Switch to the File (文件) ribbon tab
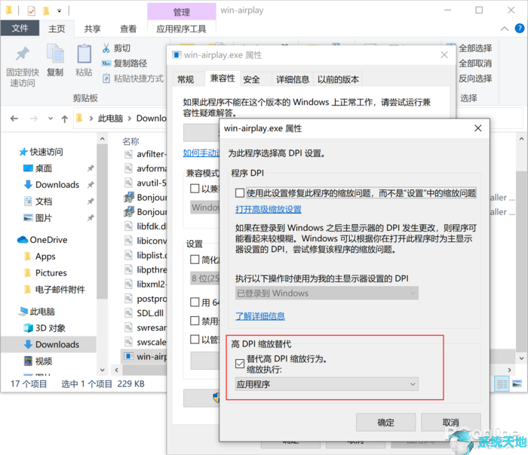The height and width of the screenshot is (455, 528). tap(20, 28)
